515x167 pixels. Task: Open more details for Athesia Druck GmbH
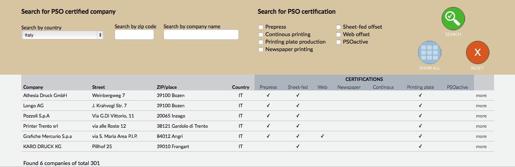pos(481,95)
